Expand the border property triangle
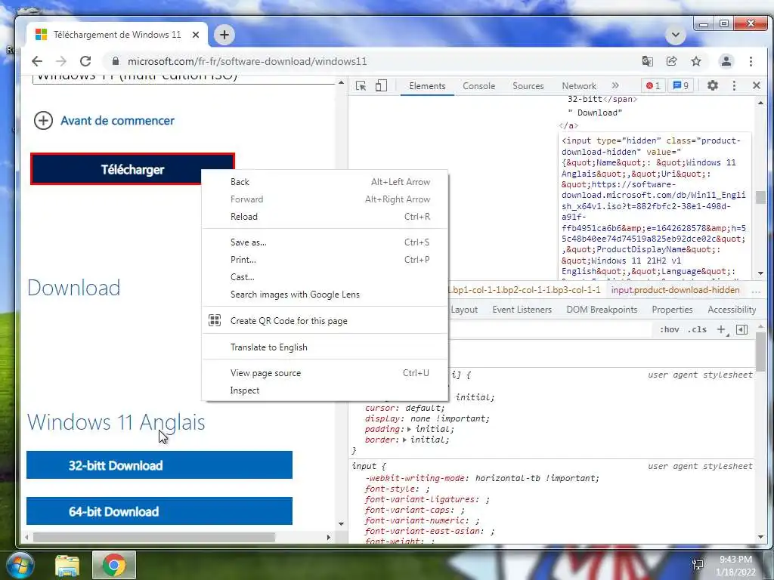Image resolution: width=774 pixels, height=580 pixels. 404,440
